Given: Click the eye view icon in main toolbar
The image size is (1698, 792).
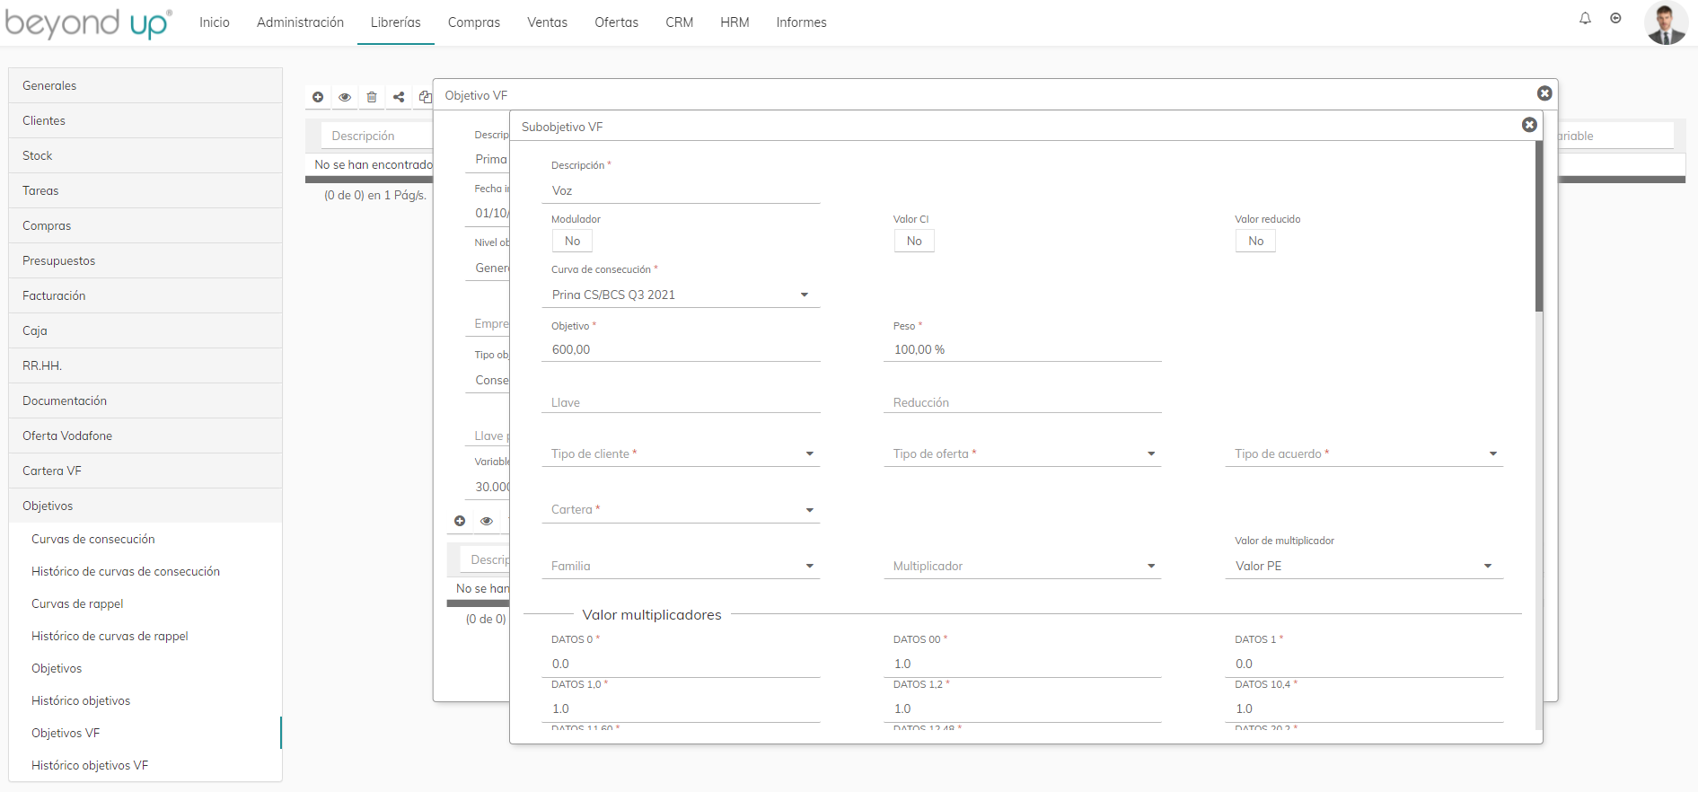Looking at the screenshot, I should (345, 97).
